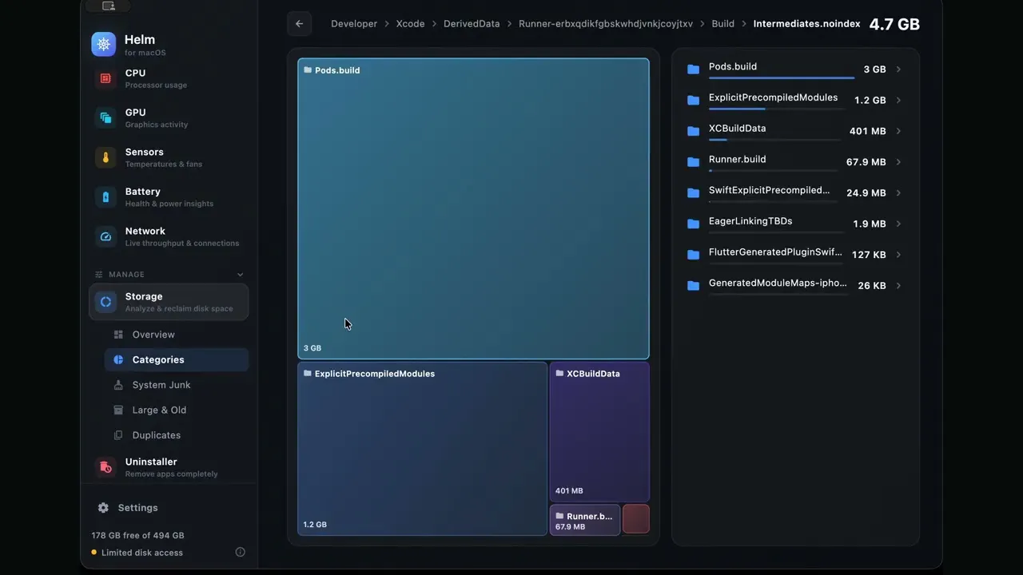Select the Duplicates icon
Viewport: 1023px width, 575px height.
[118, 435]
